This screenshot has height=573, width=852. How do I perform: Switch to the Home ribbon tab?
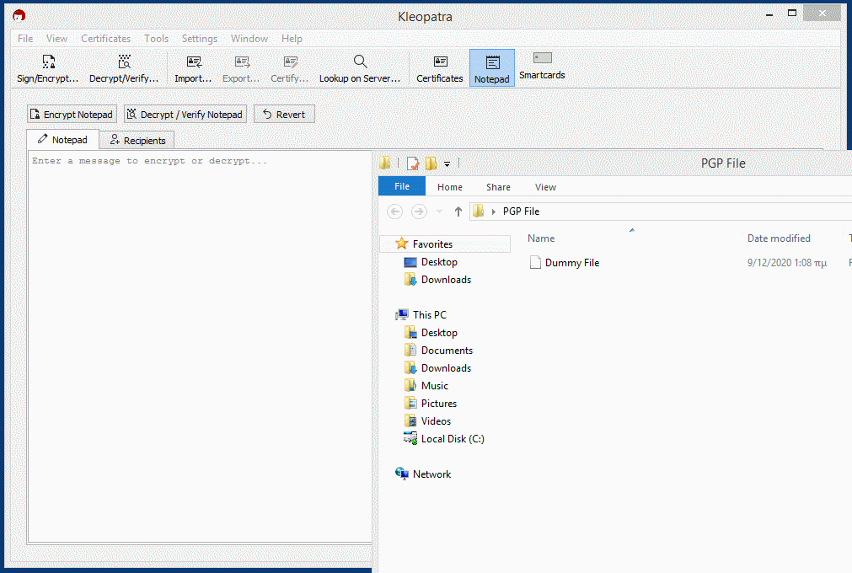point(449,186)
